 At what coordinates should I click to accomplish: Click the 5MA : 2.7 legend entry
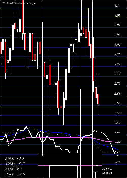click(14, 169)
